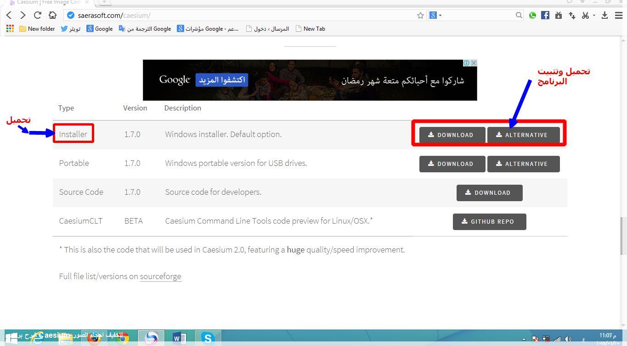Click the Portable row DOWNLOAD button
The width and height of the screenshot is (627, 346).
[x=452, y=164]
